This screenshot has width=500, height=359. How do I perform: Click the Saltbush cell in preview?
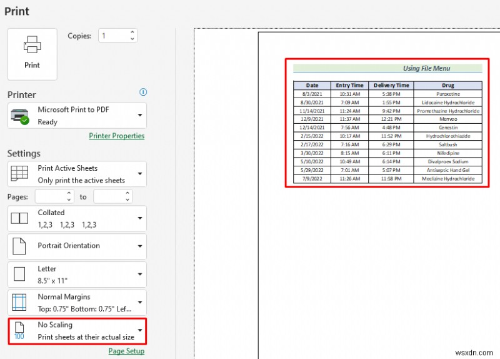448,144
